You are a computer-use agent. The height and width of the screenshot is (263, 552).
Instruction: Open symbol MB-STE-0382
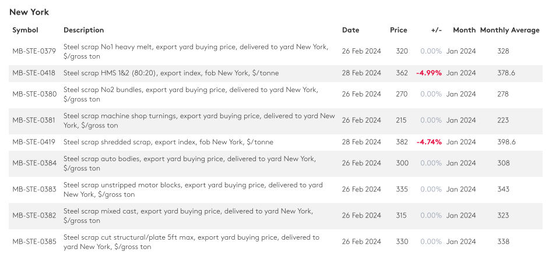(x=34, y=216)
